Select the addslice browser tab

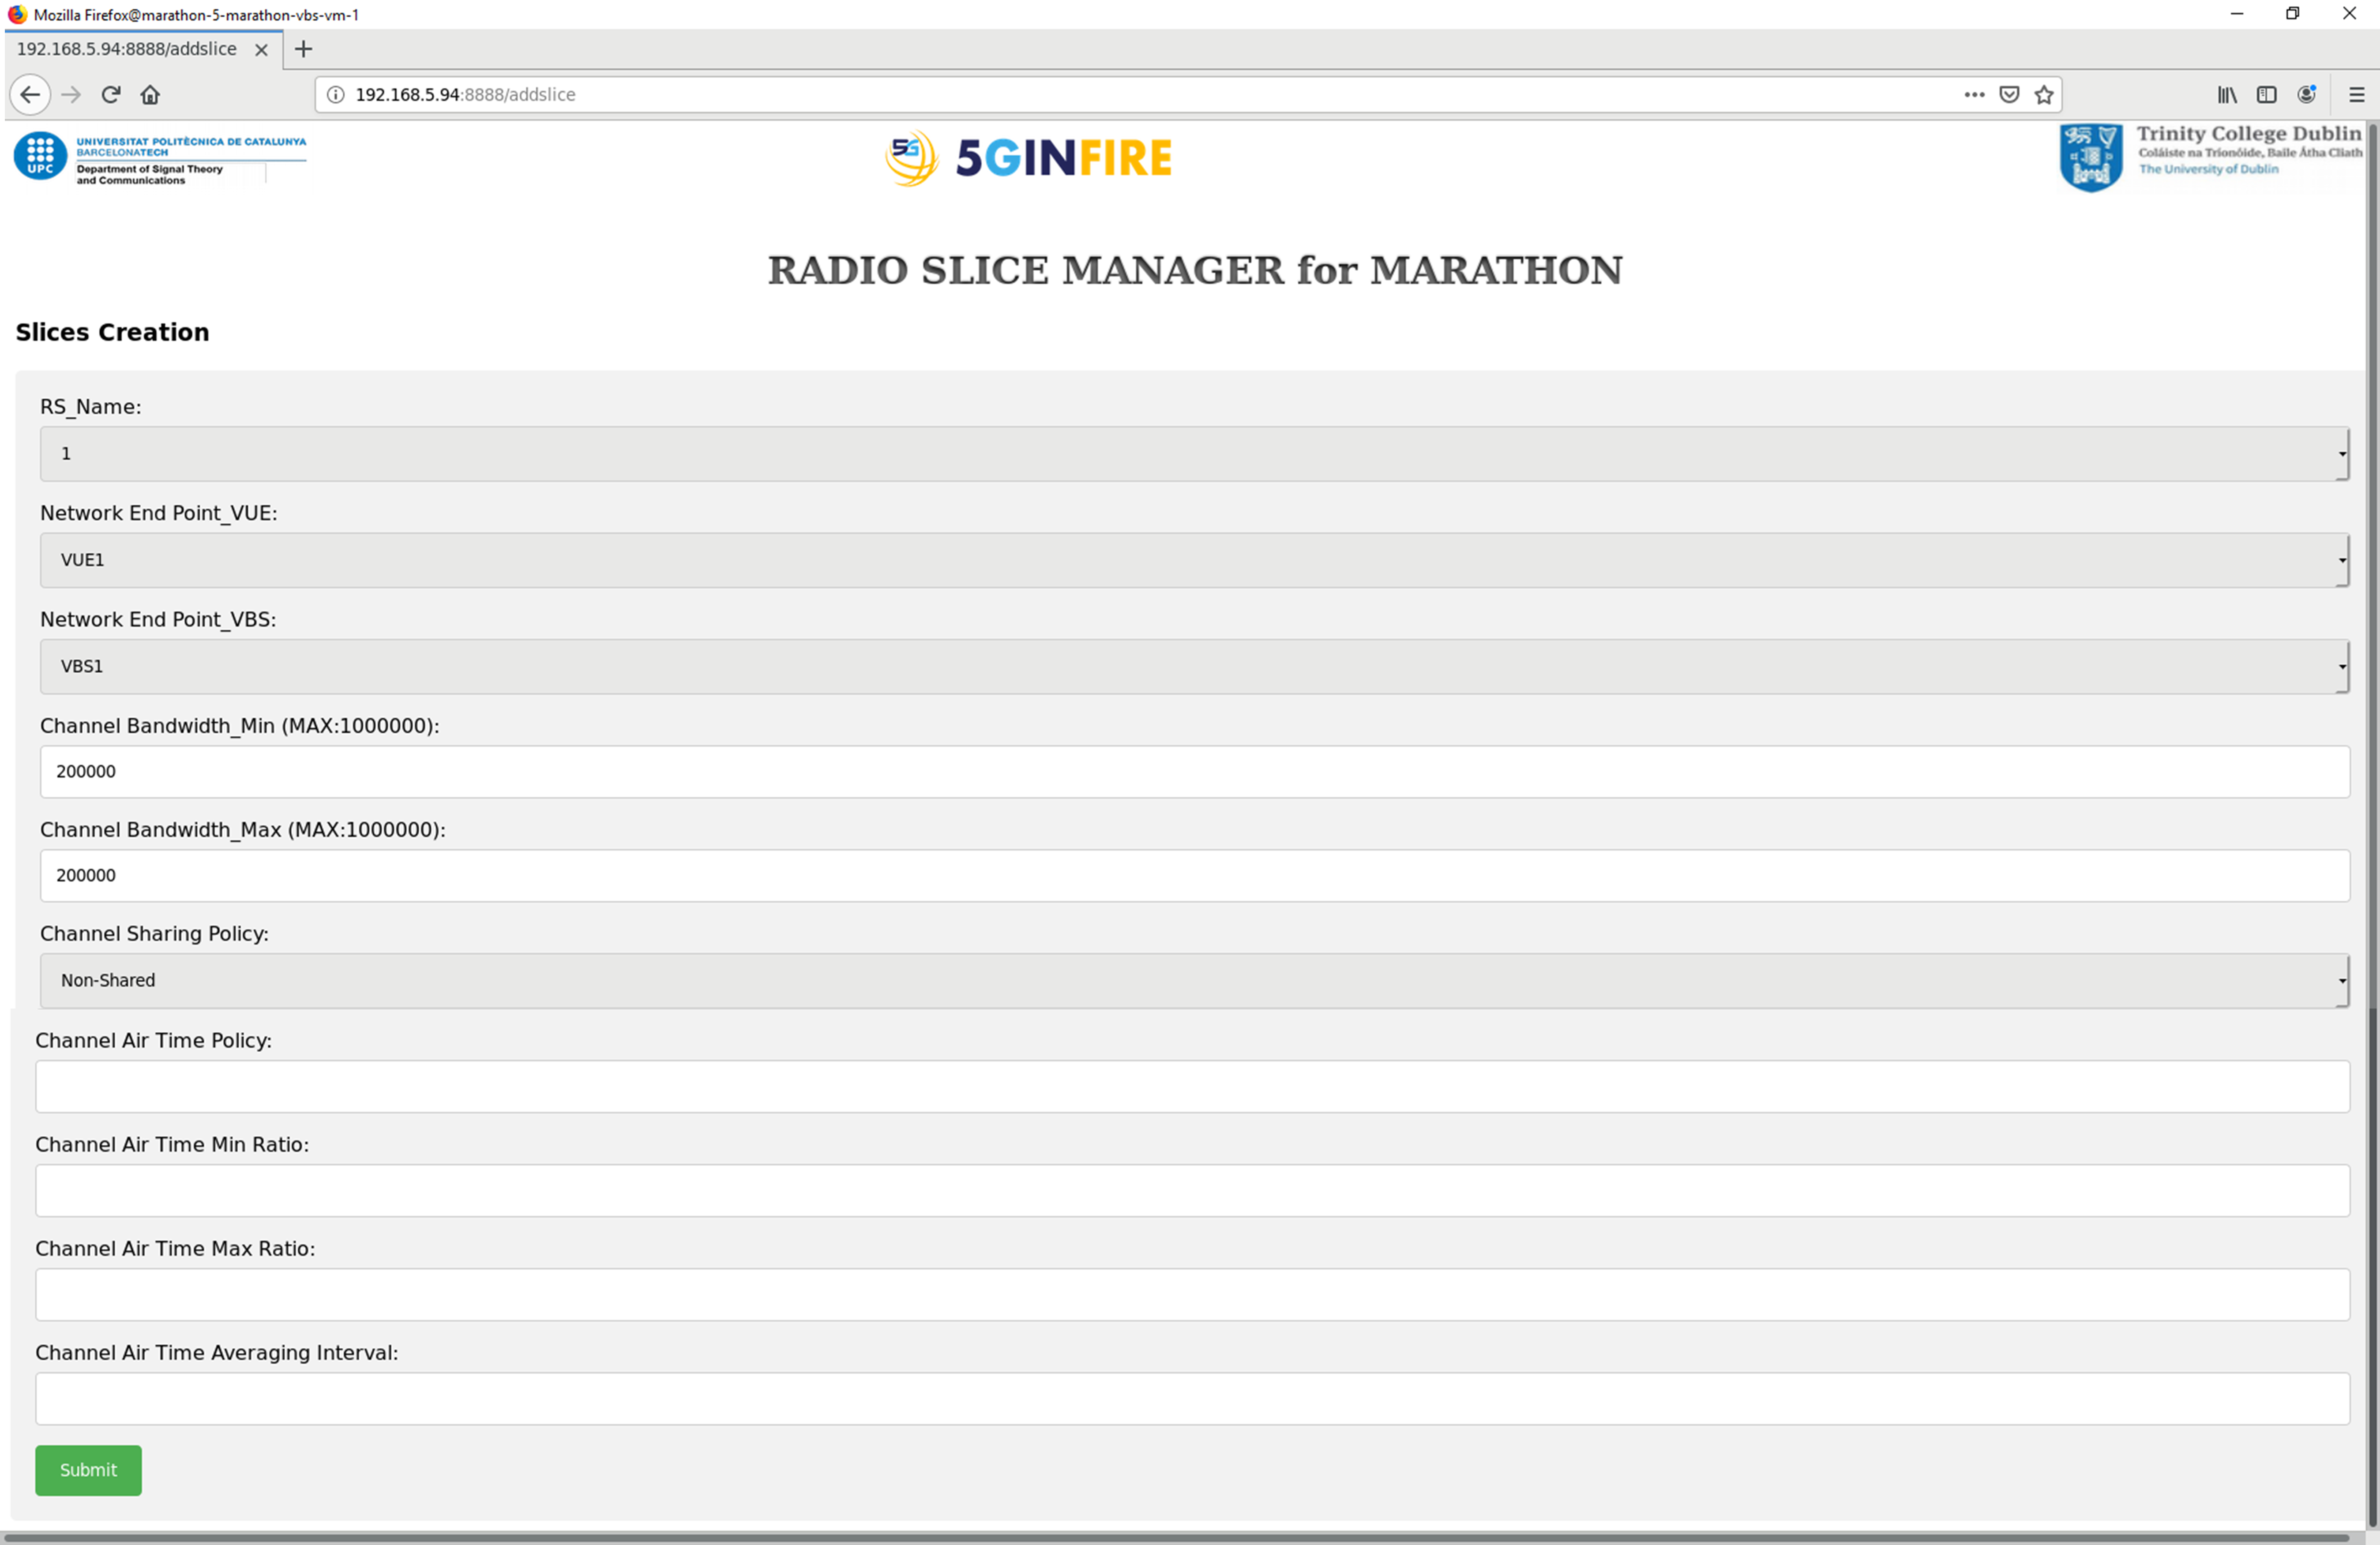[x=128, y=49]
